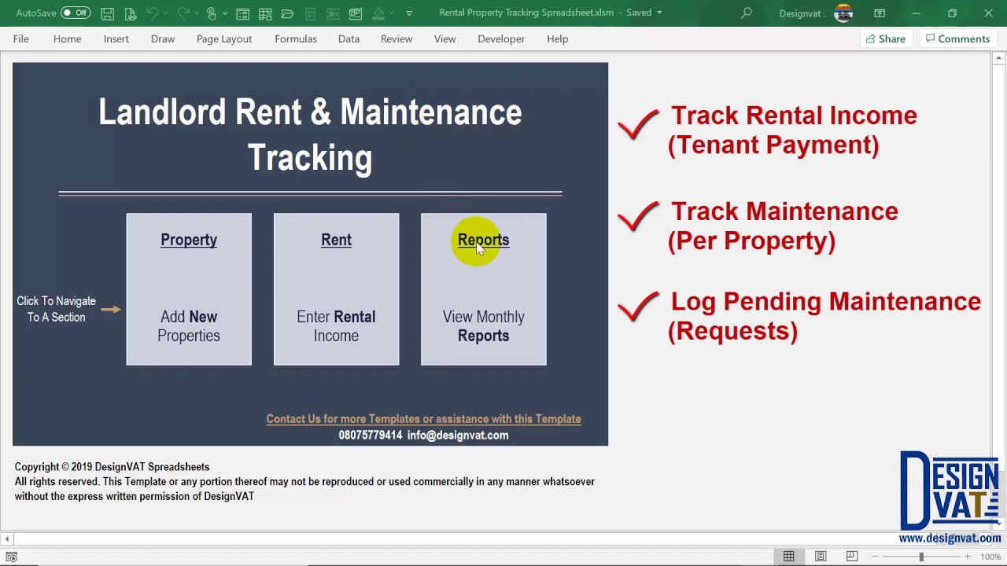Click the Search magnifier icon in title bar
This screenshot has width=1007, height=566.
[x=747, y=13]
